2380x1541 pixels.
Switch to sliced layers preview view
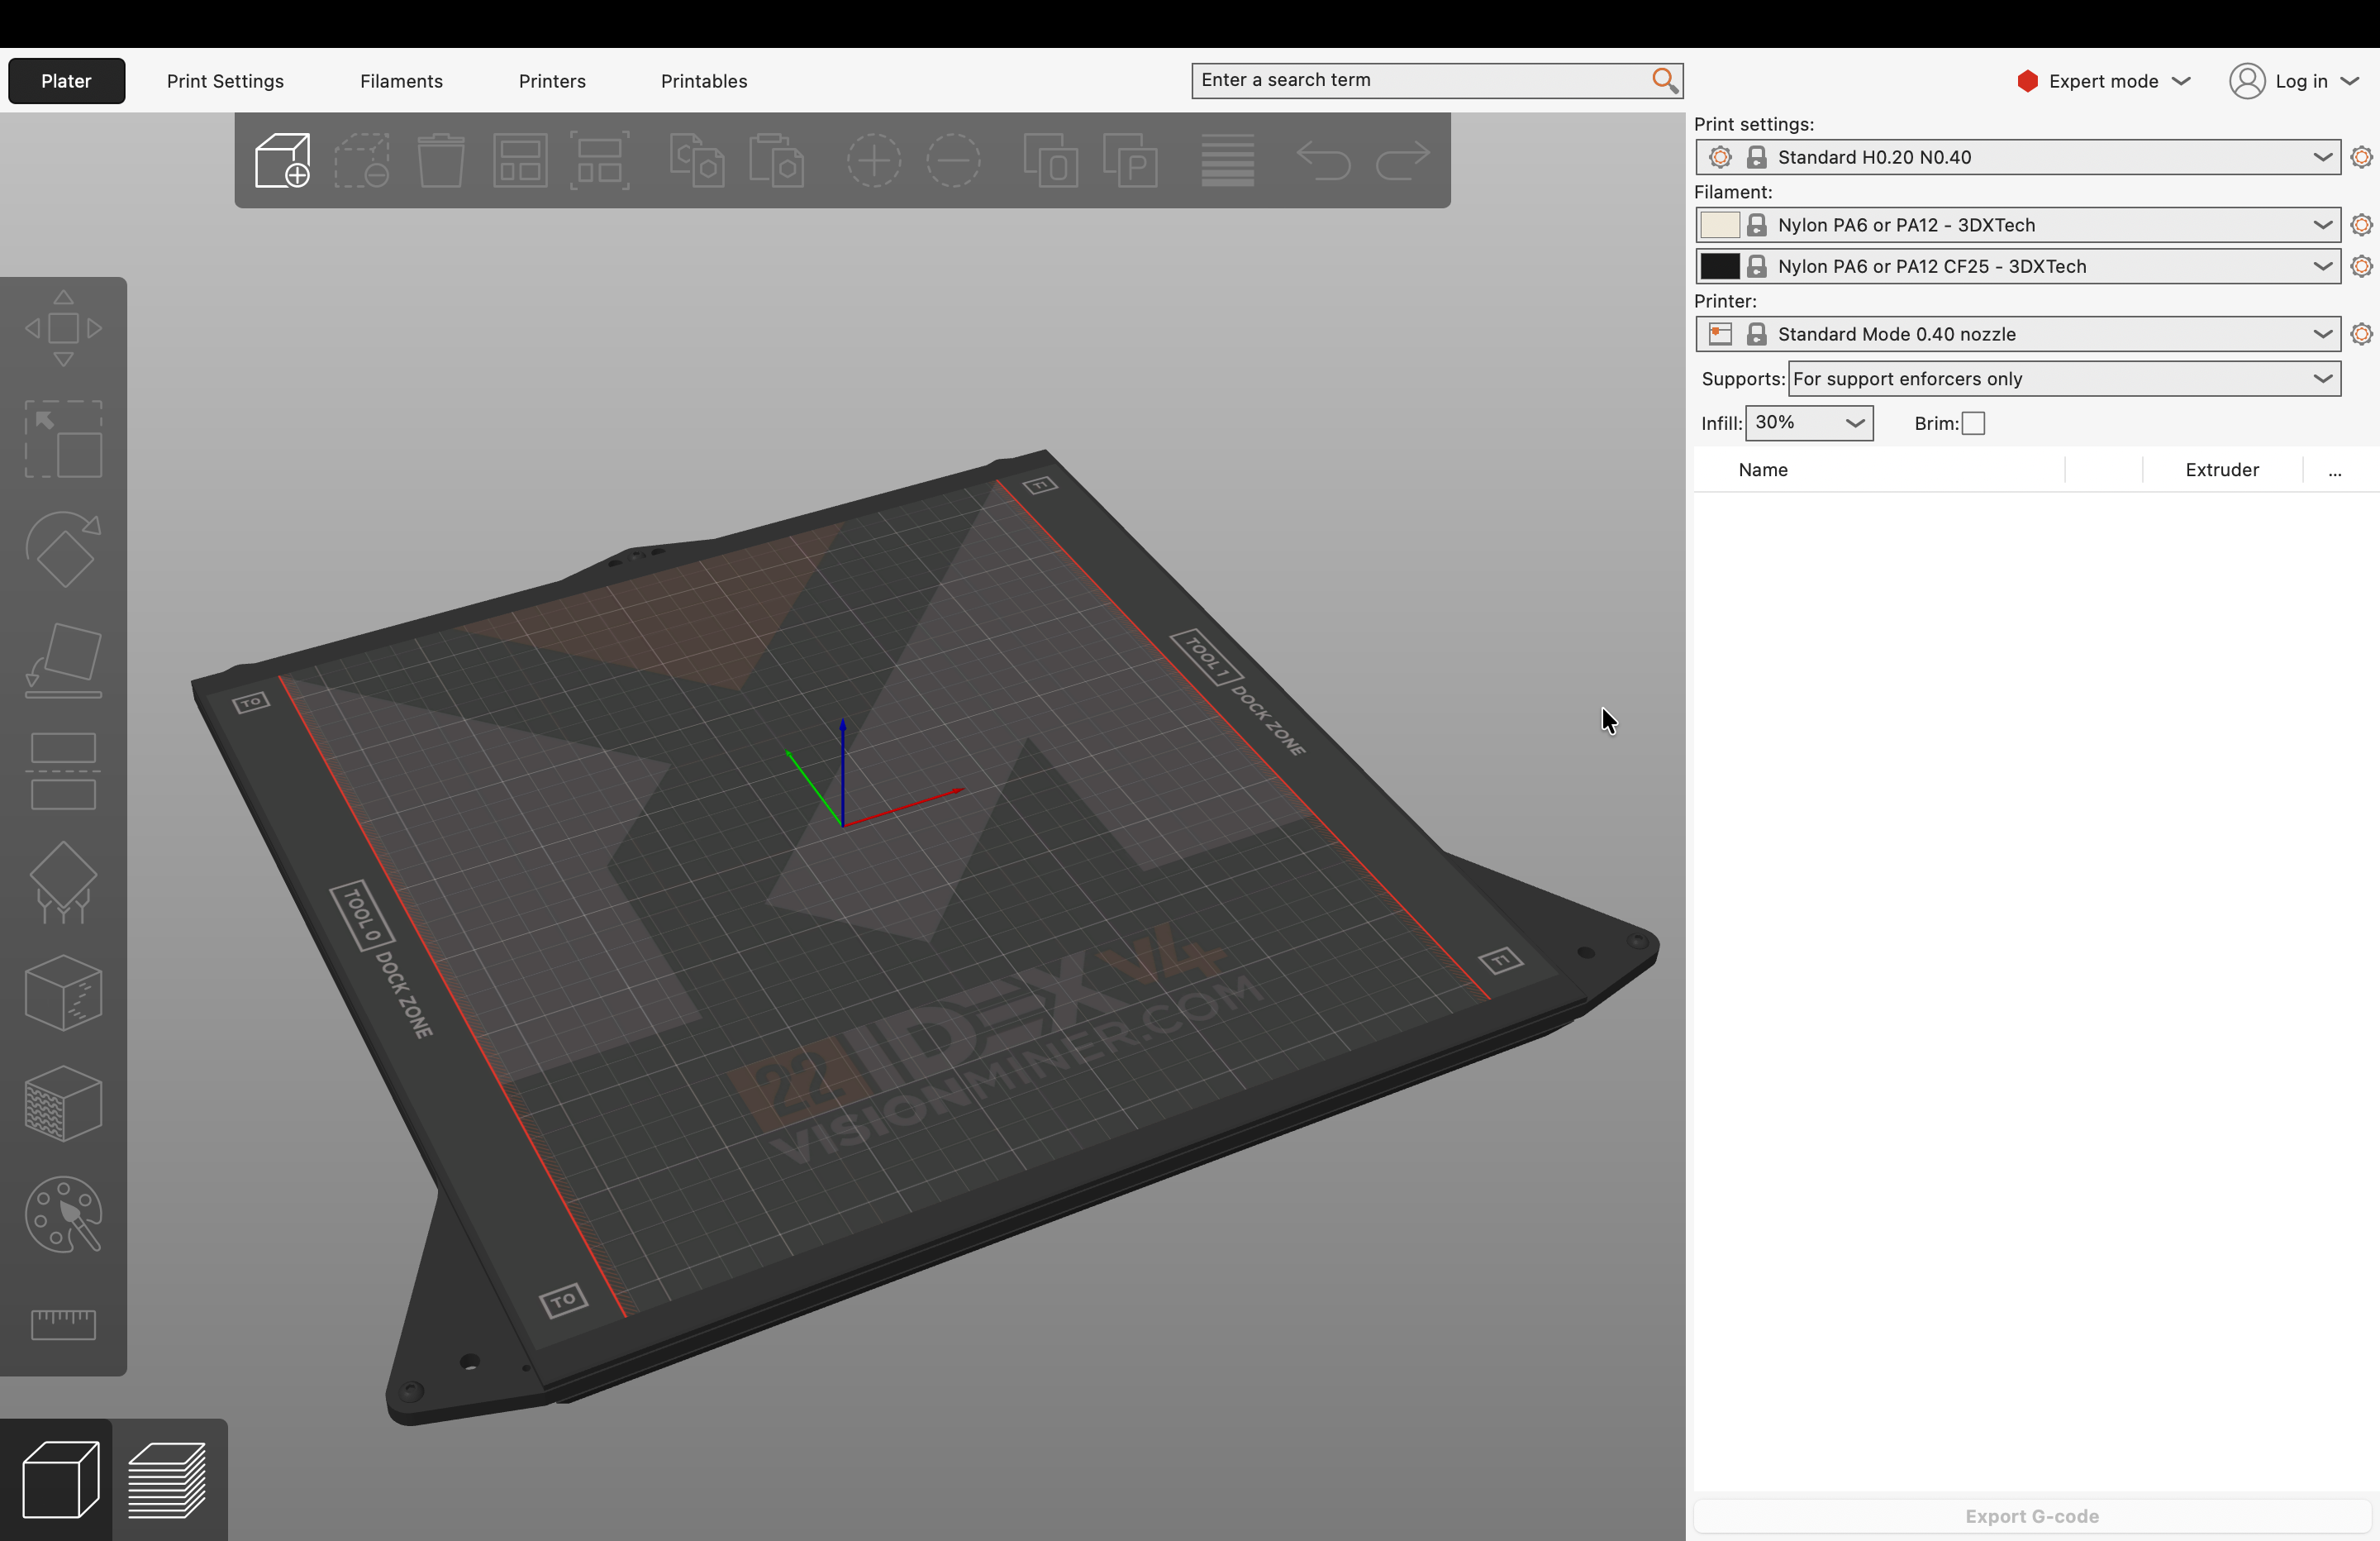click(x=167, y=1480)
